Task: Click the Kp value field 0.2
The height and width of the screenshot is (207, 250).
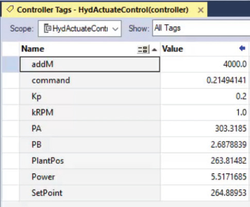Action: coord(204,96)
